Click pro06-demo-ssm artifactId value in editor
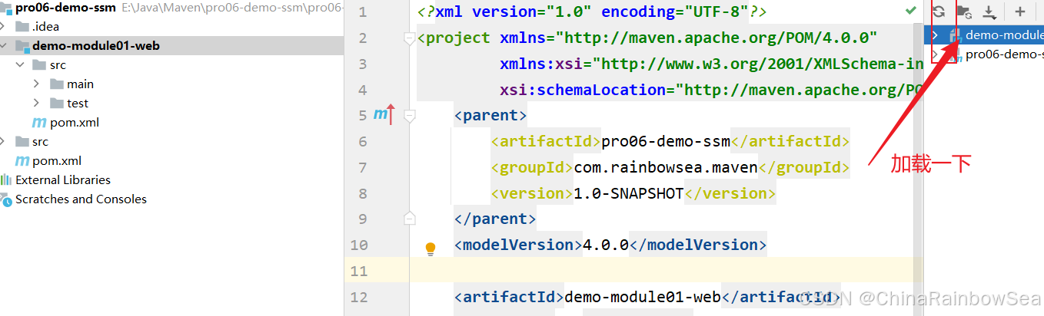This screenshot has width=1044, height=316. 665,141
